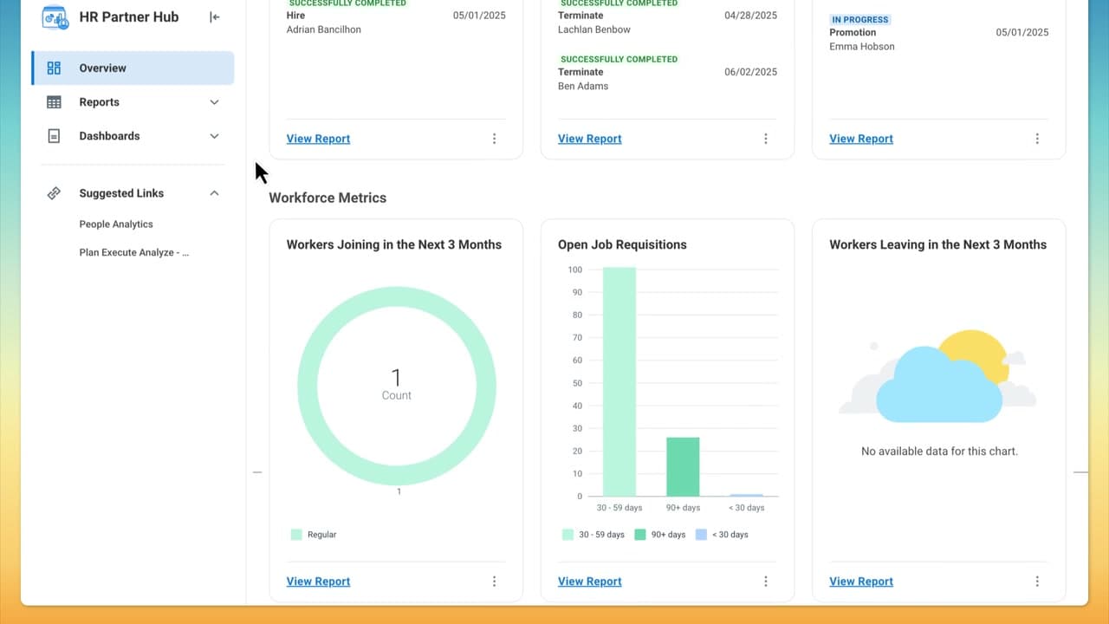Open the People Analytics suggested link
Screen dimensions: 1109x624
pos(116,224)
